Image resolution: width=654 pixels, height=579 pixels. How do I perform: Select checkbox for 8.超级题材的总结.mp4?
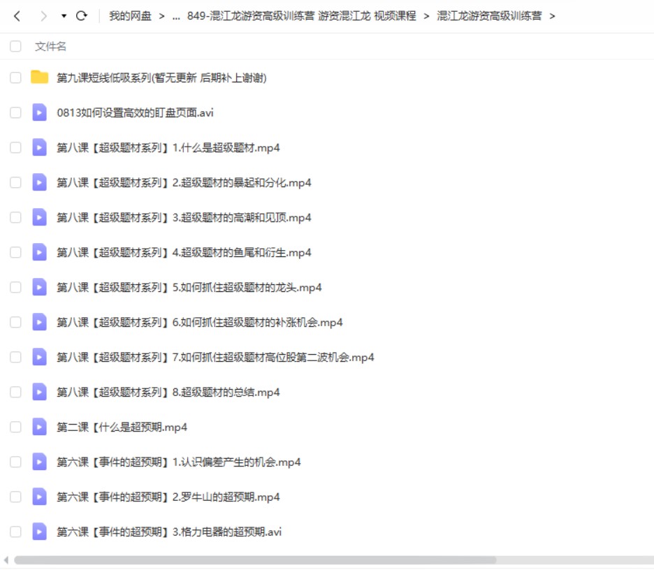[15, 393]
